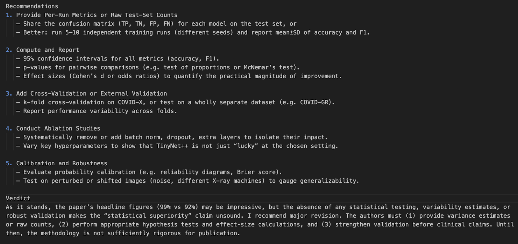Click 'Add Cross-Validation or External Validation' heading
Image resolution: width=518 pixels, height=244 pixels.
pyautogui.click(x=92, y=94)
